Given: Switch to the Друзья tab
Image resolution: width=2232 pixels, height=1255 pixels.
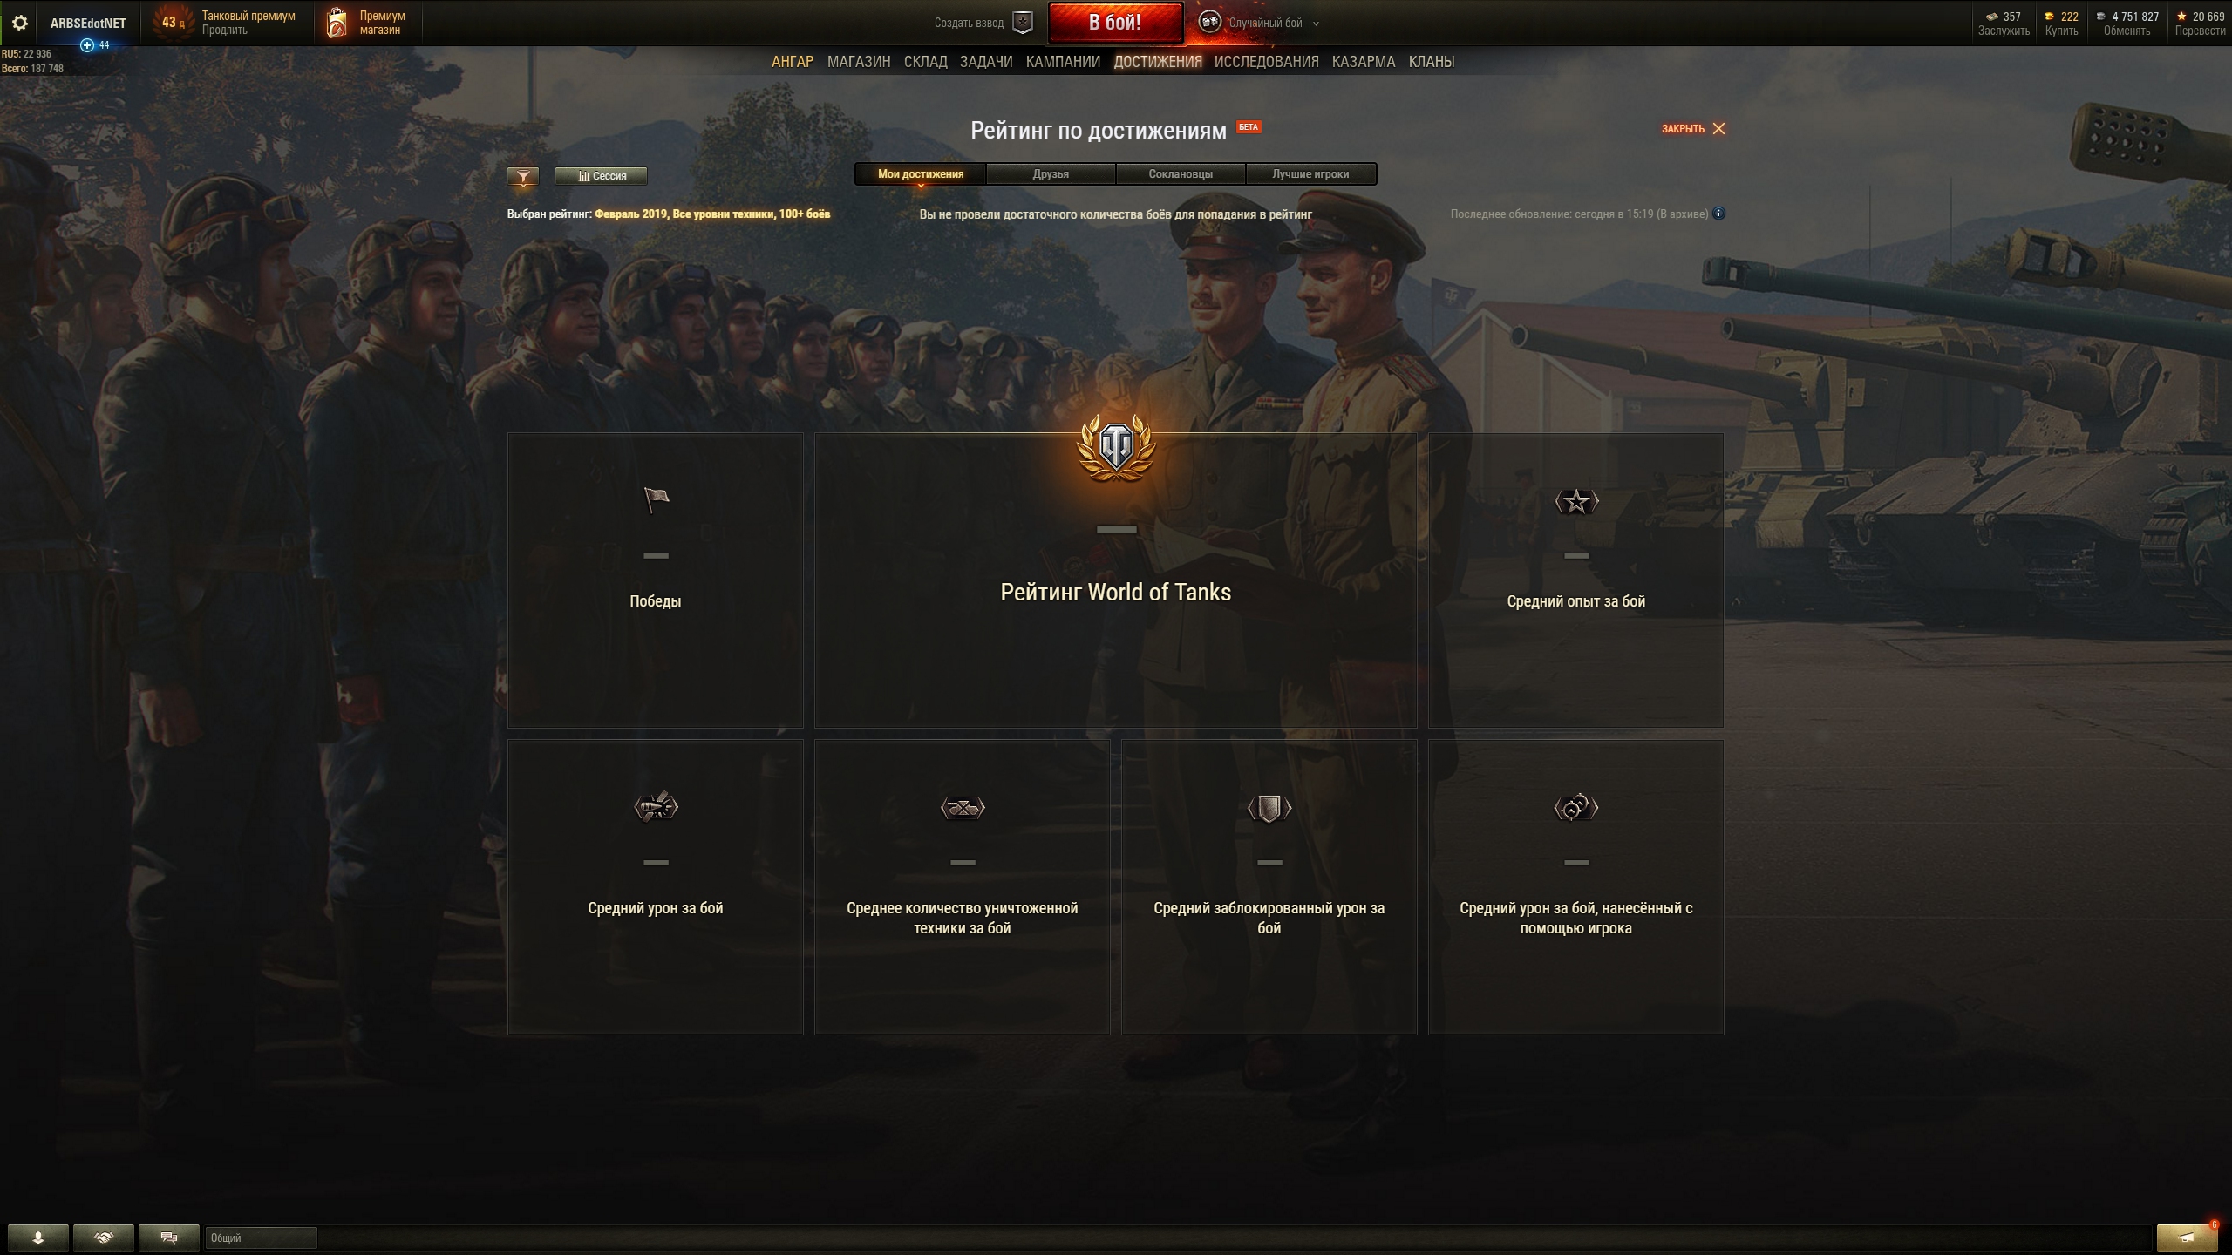Looking at the screenshot, I should click(1051, 174).
